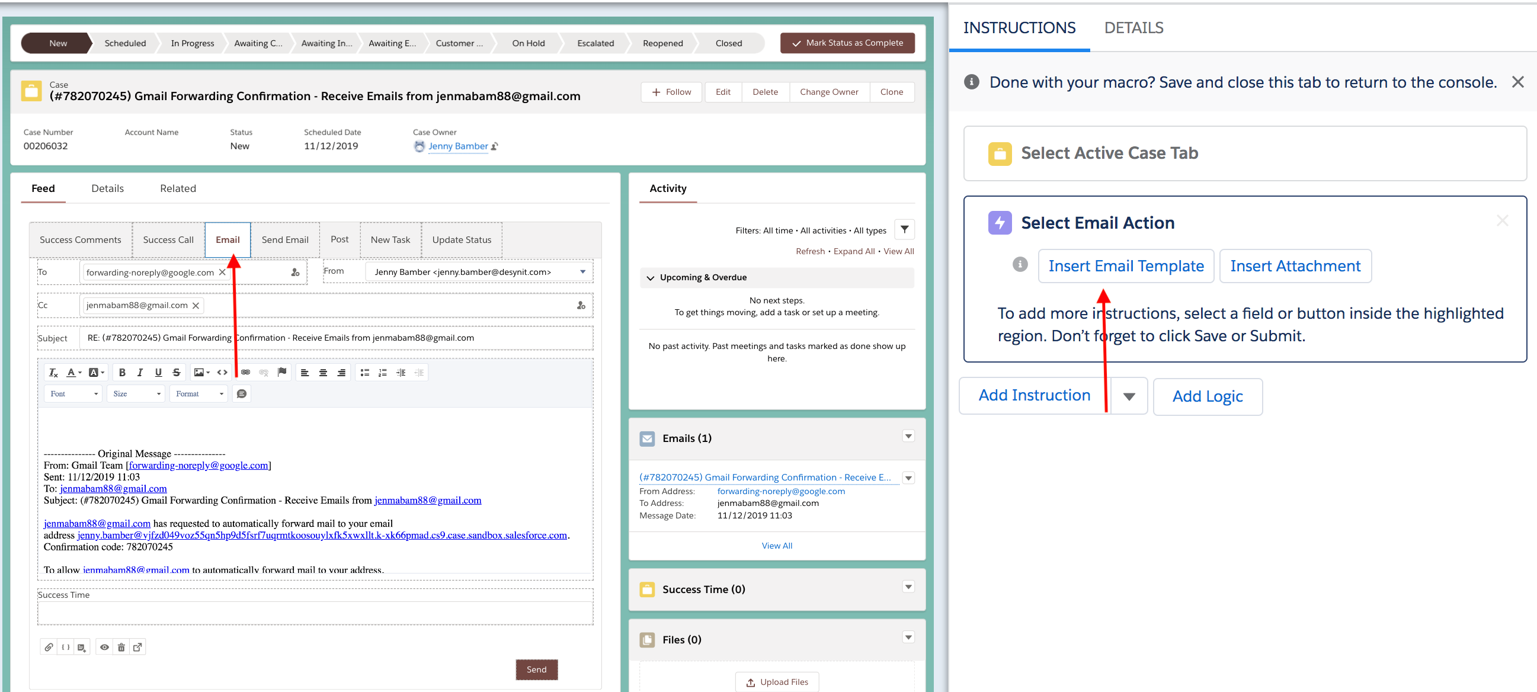Decrease indent in email body
Viewport: 1537px width, 692px height.
pyautogui.click(x=419, y=373)
